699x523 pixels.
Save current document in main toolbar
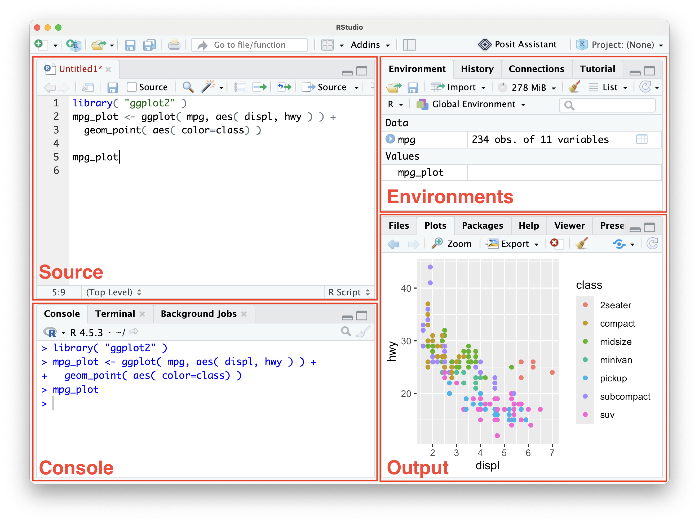pyautogui.click(x=130, y=45)
